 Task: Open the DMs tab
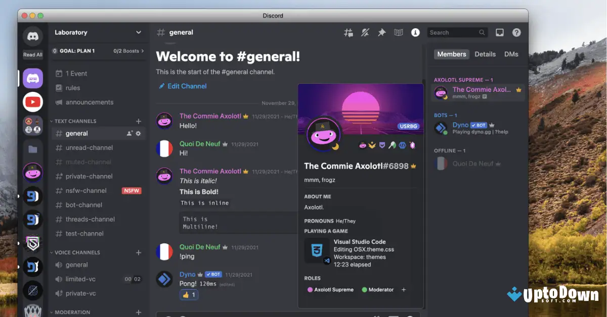pos(511,54)
